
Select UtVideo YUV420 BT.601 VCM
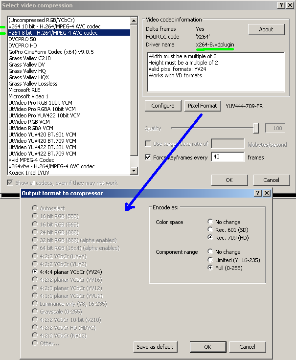69,135
